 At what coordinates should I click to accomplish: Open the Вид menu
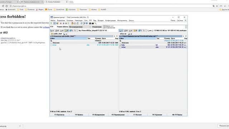(95, 20)
